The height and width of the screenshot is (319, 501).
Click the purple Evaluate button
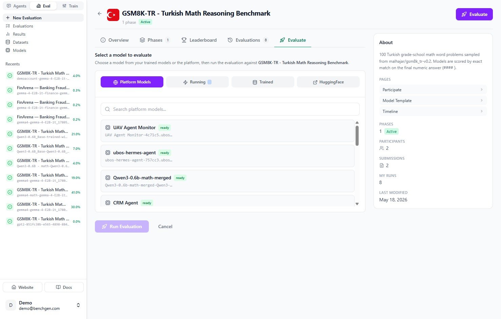[474, 14]
